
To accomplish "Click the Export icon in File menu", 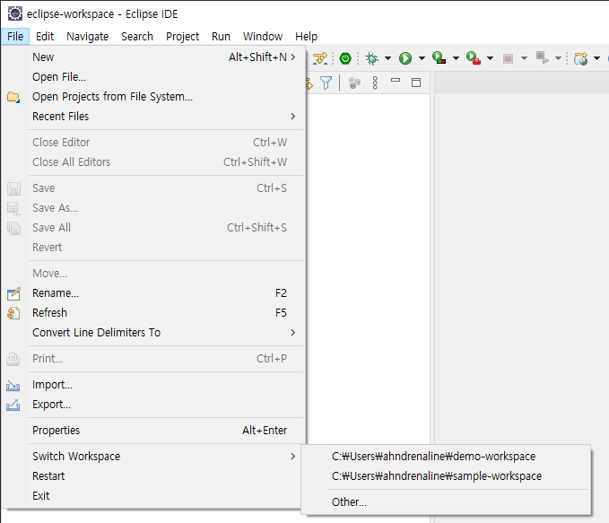I will coord(13,405).
